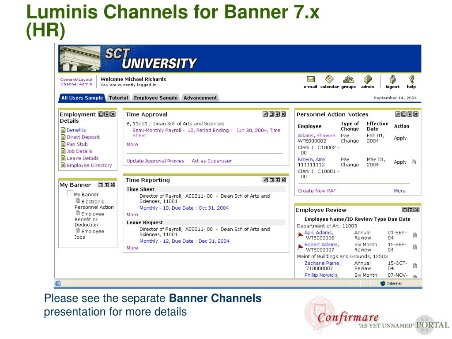This screenshot has width=452, height=339.
Task: Open Semi-Monthly Payroll time sheet link
Action: pos(206,133)
